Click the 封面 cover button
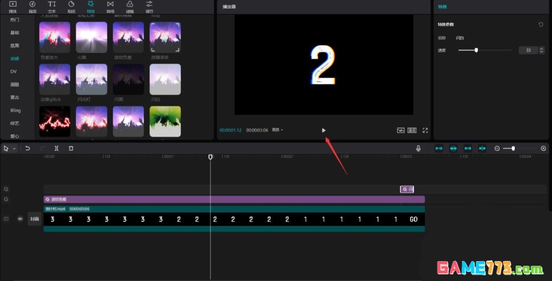552x281 pixels. (x=34, y=219)
